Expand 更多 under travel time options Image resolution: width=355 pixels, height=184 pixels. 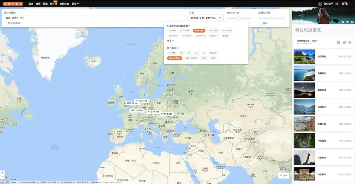point(171,41)
